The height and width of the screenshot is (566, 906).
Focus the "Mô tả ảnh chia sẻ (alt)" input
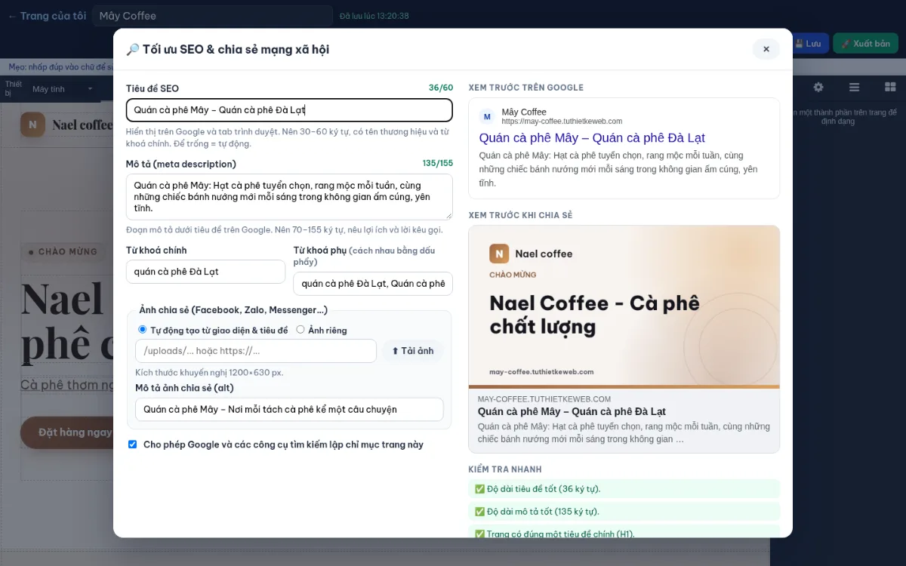tap(289, 410)
